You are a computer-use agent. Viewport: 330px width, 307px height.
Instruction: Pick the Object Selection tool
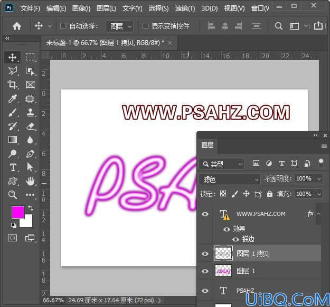click(x=30, y=71)
